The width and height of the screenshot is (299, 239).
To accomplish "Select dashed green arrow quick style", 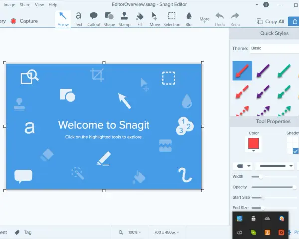I will click(284, 92).
